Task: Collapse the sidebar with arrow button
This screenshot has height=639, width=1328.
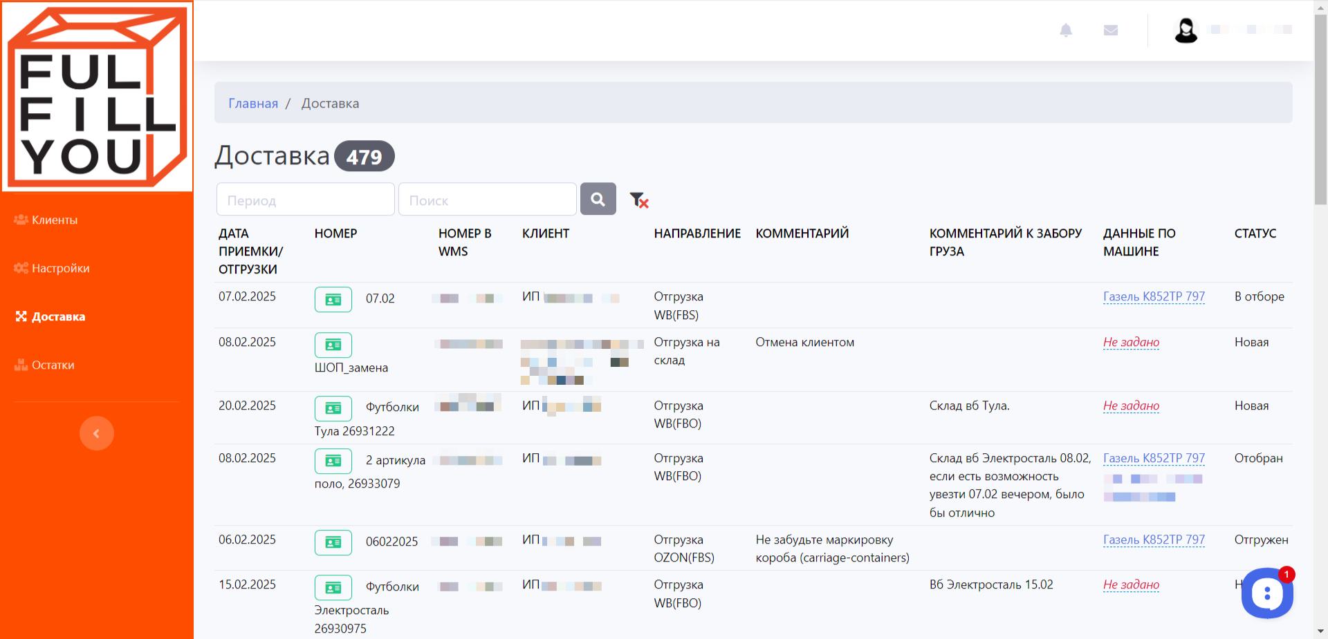Action: coord(96,433)
